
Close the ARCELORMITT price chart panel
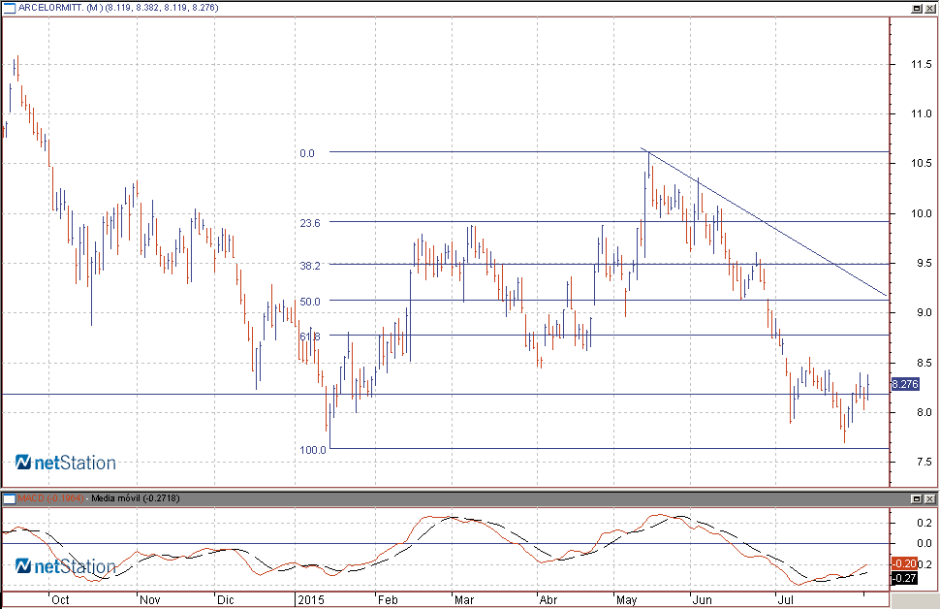929,9
